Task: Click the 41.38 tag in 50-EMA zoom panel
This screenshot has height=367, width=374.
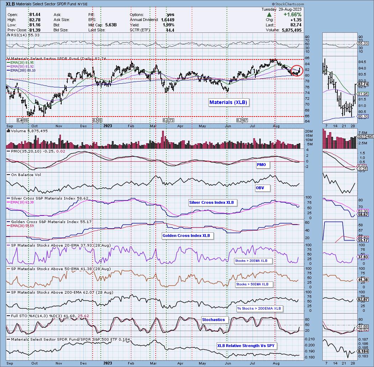Action: click(363, 280)
